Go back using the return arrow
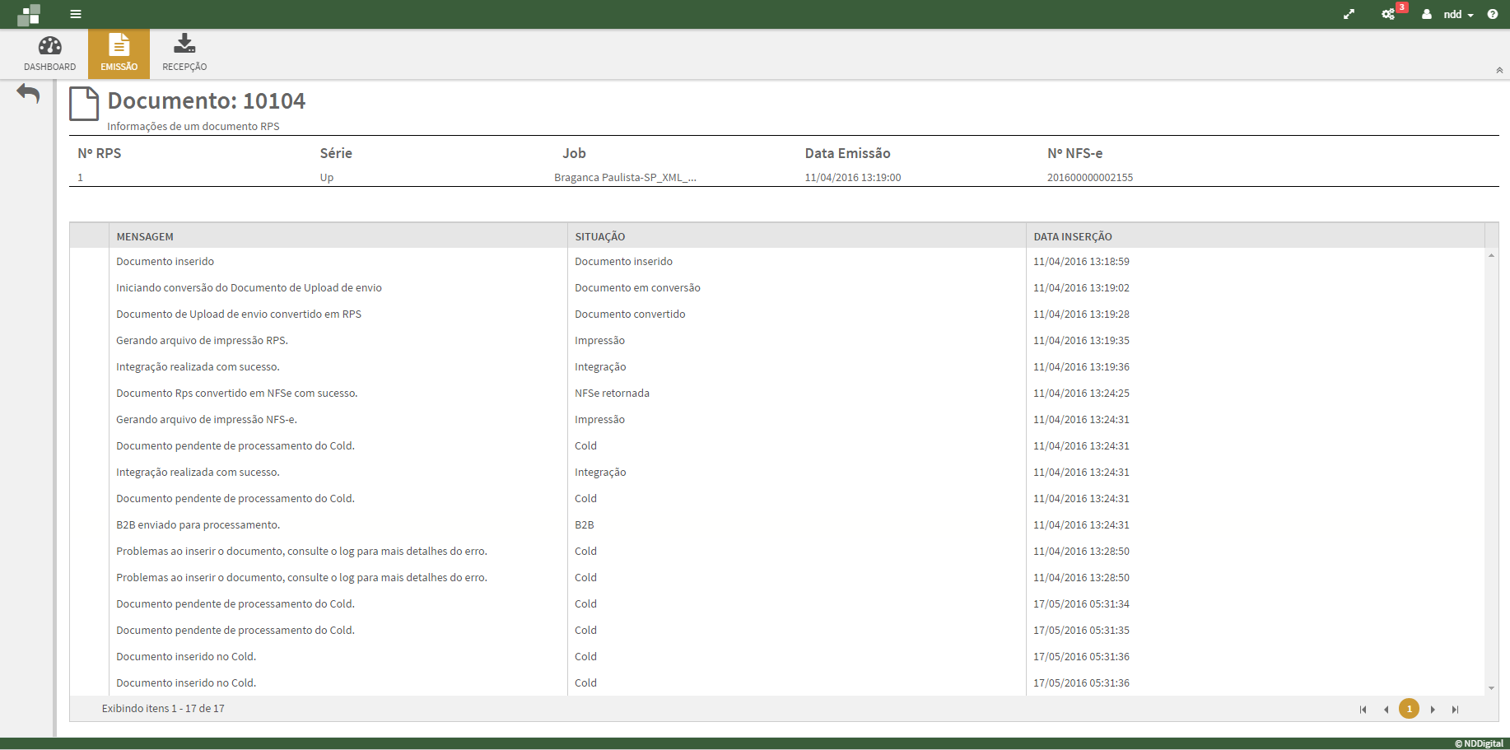The width and height of the screenshot is (1510, 750). [28, 94]
